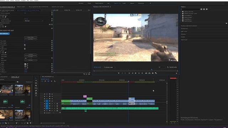Switch to the Аудио workspace tab

124,3
